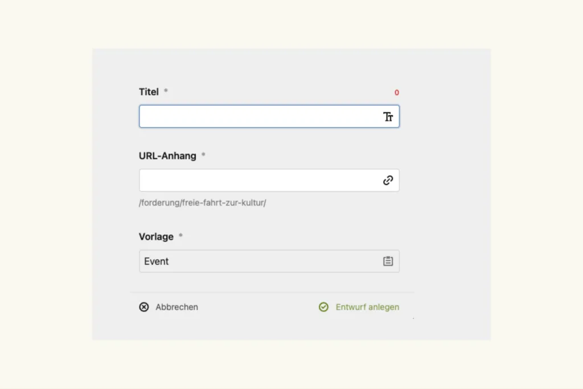The image size is (583, 389).
Task: Click the circled X icon beside Abbrechen
Action: pyautogui.click(x=144, y=307)
